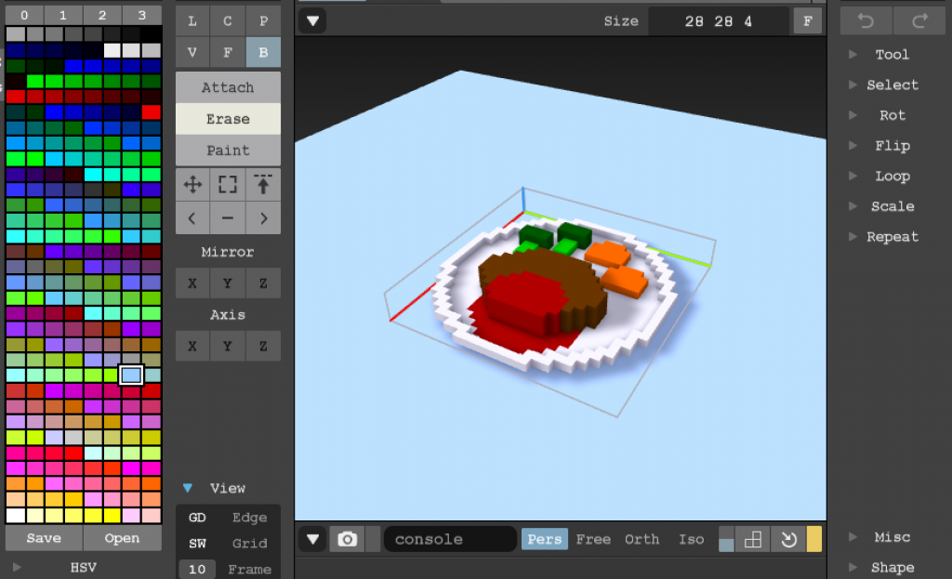The width and height of the screenshot is (952, 579).
Task: Toggle Axis Z lock
Action: [263, 346]
